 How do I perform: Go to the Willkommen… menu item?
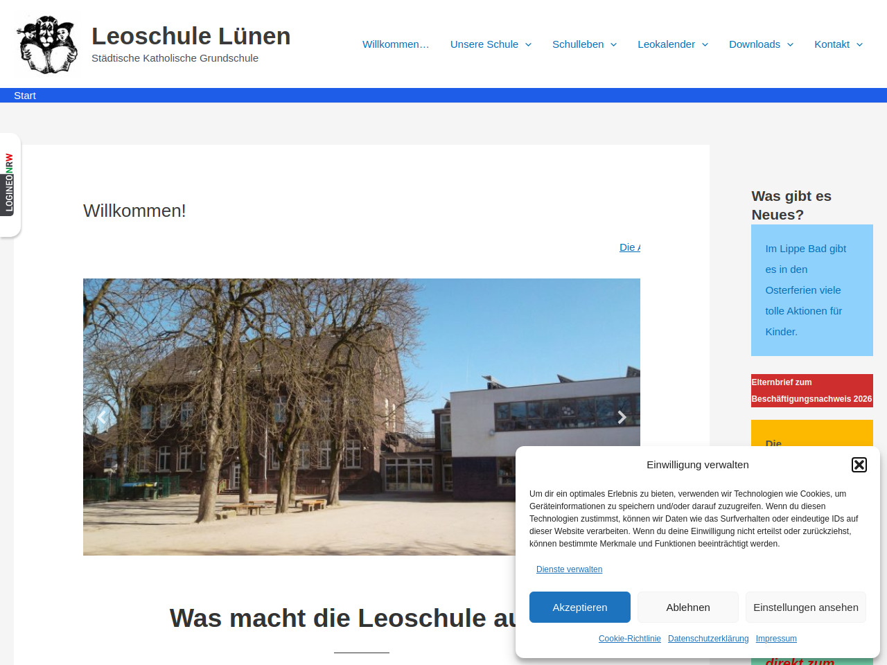[396, 44]
